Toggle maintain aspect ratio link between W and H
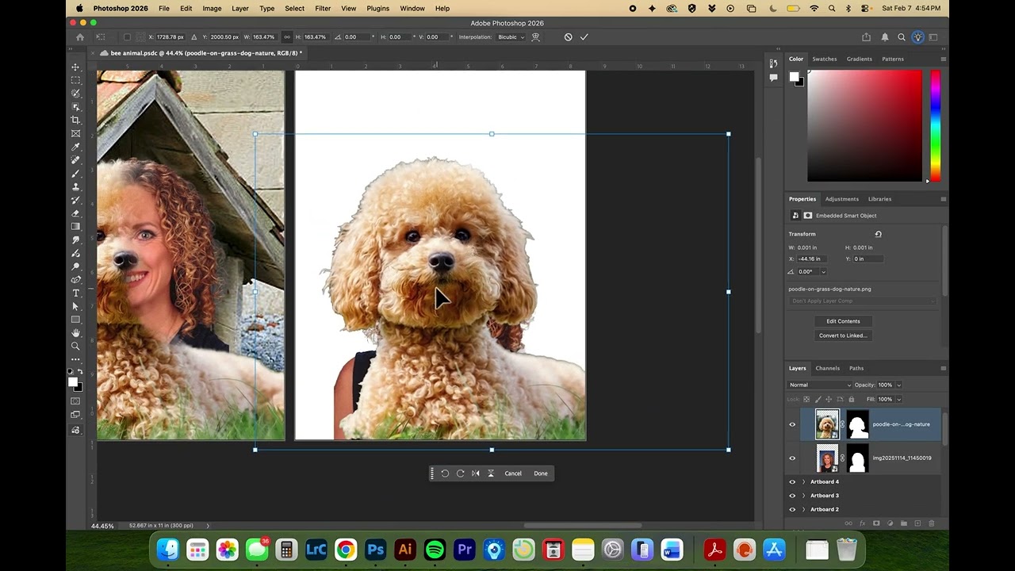The height and width of the screenshot is (571, 1015). point(287,37)
